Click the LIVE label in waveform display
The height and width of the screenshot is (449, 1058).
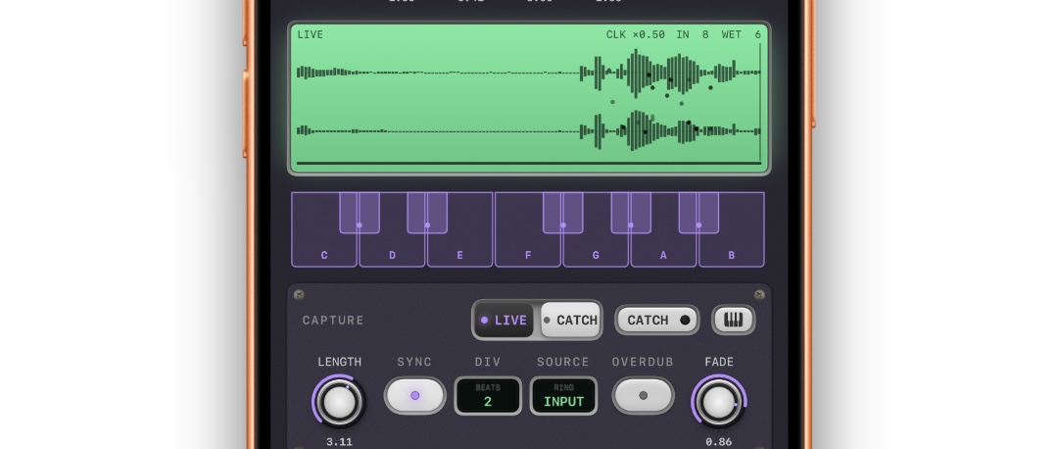pos(311,34)
